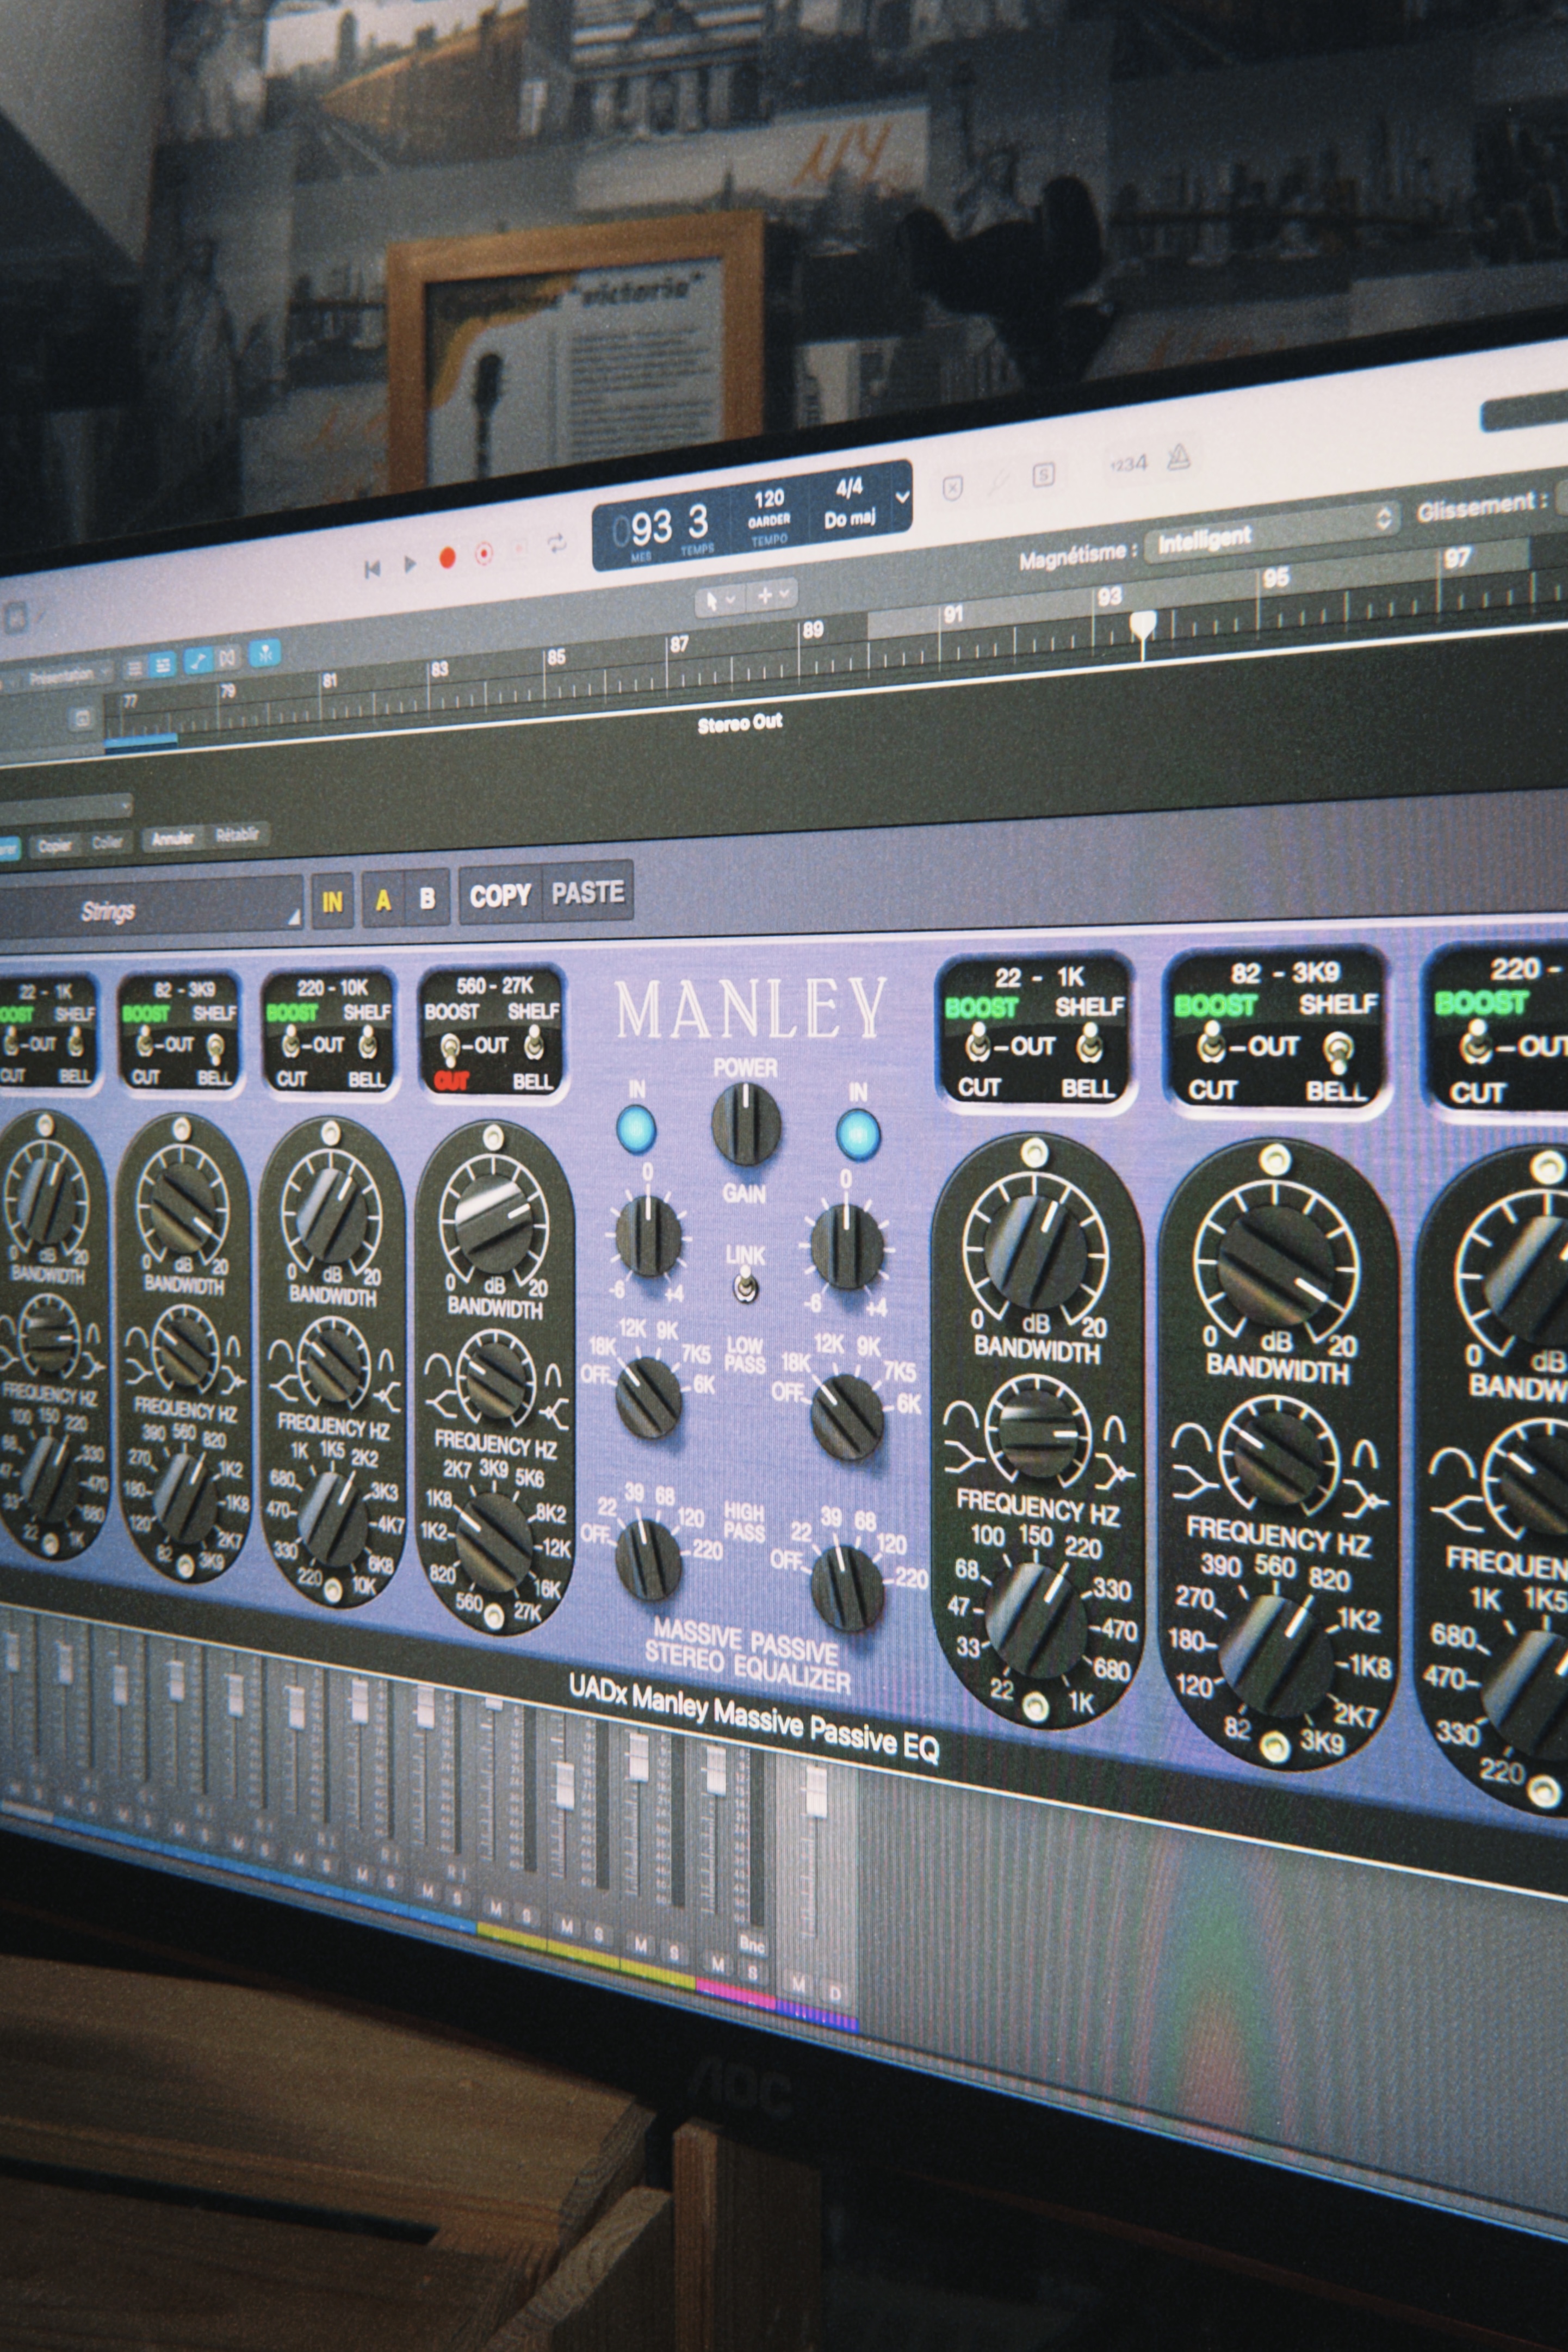Toggle the Cycle loop button
This screenshot has height=2352, width=1568.
coord(556,542)
